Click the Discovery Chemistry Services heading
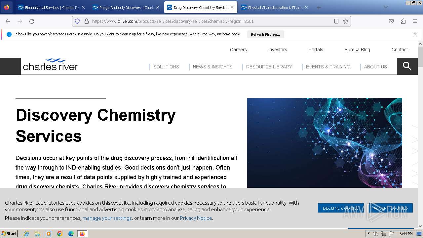The image size is (423, 238). 96,126
